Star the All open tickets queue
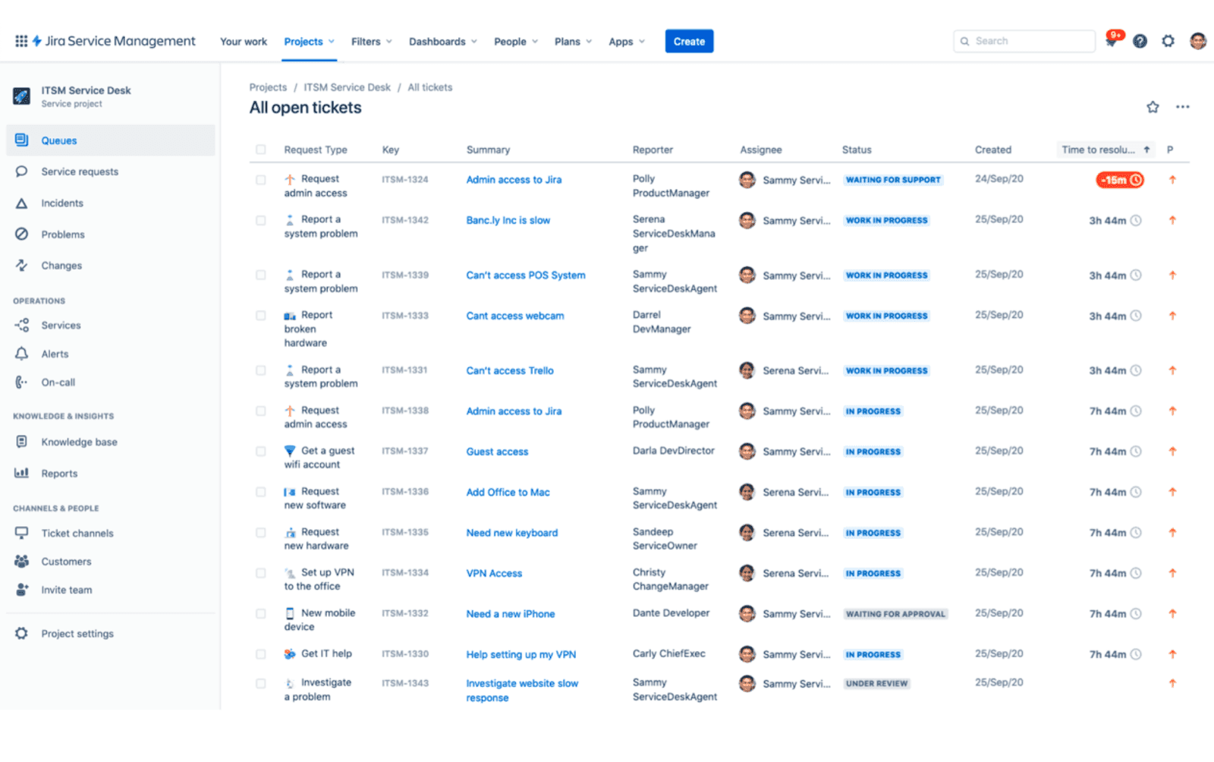Viewport: 1214px width, 762px height. [x=1152, y=107]
